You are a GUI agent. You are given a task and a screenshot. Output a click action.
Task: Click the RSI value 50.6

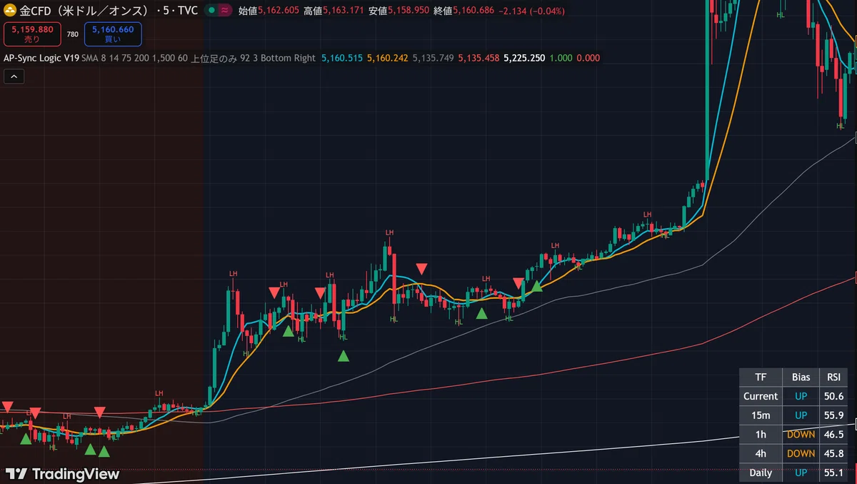833,396
